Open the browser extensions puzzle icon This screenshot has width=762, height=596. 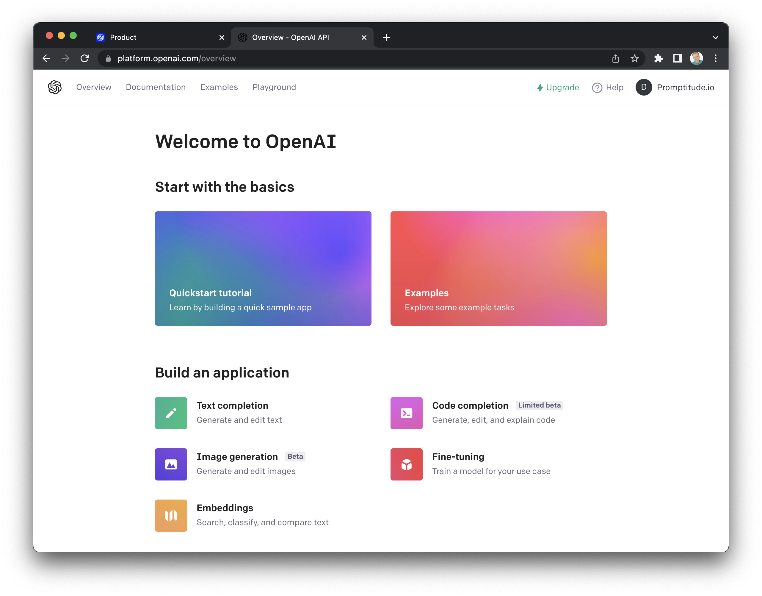pos(658,58)
